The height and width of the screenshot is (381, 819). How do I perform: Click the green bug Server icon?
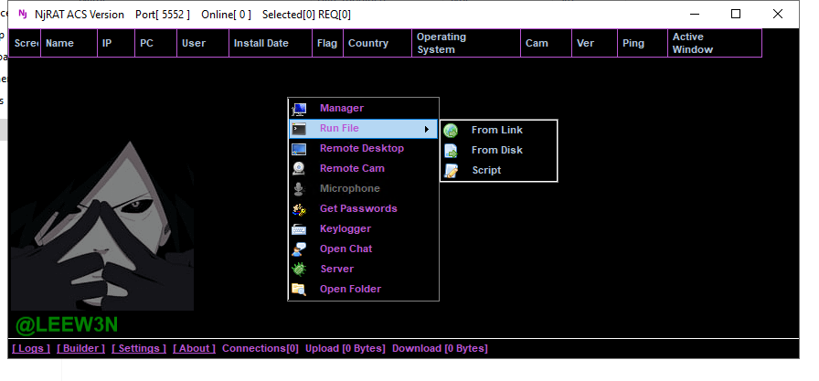point(299,270)
